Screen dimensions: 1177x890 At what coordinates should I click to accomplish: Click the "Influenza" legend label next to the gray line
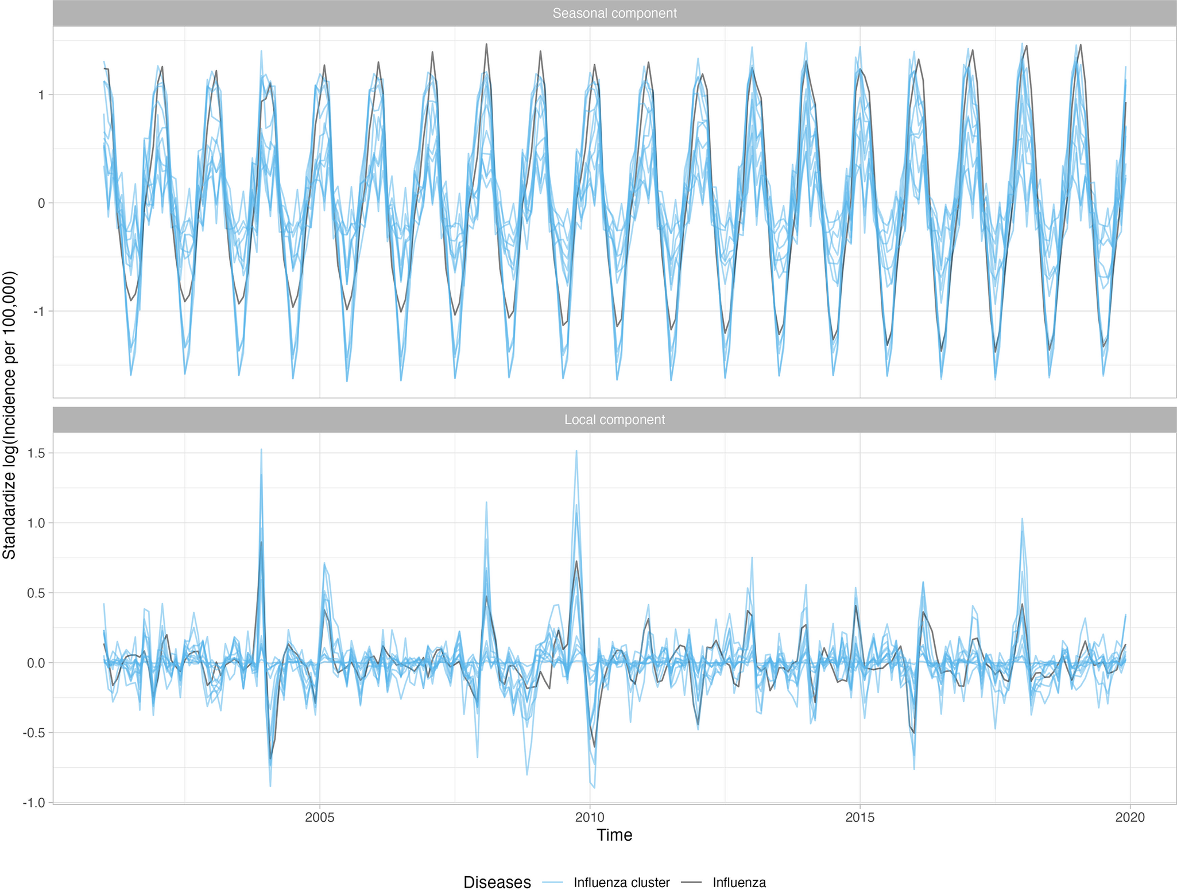739,883
